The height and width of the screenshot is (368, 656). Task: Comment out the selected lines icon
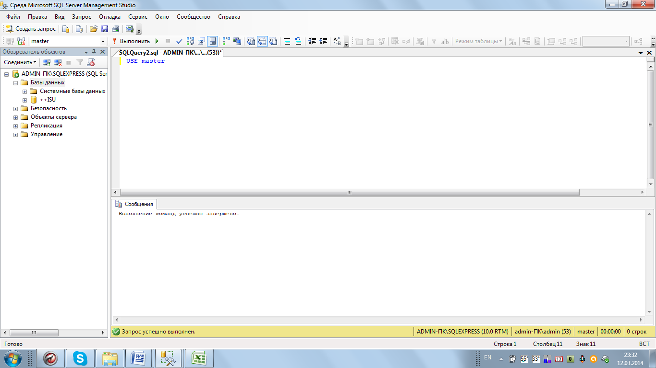click(287, 41)
